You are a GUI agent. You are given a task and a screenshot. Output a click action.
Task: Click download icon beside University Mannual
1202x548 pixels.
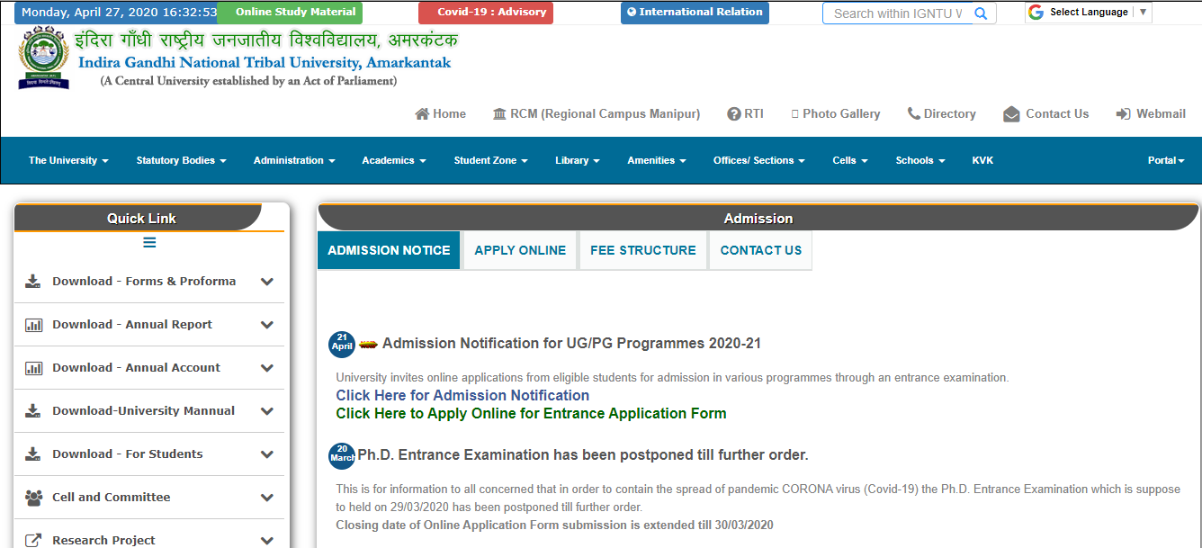(x=33, y=410)
